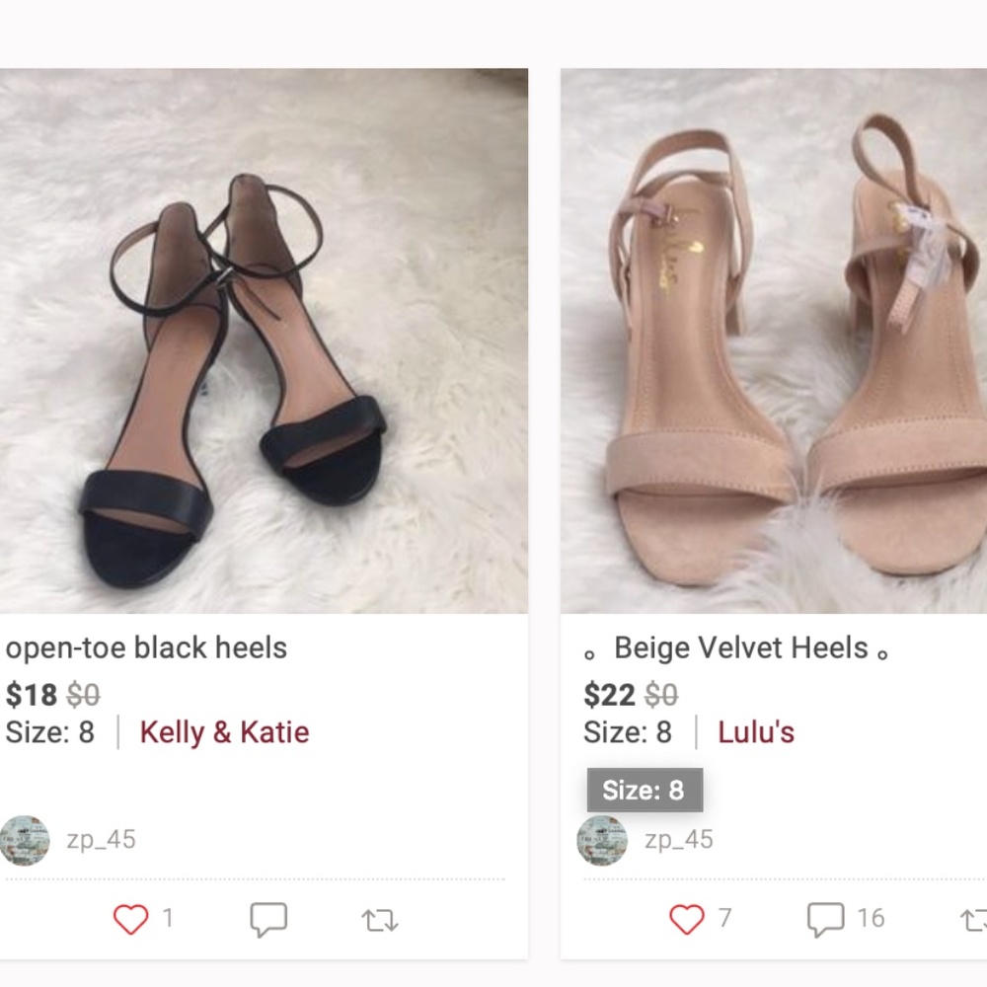Viewport: 987px width, 987px height.
Task: Click seller avatar under Beige Velvet Heels
Action: 602,840
